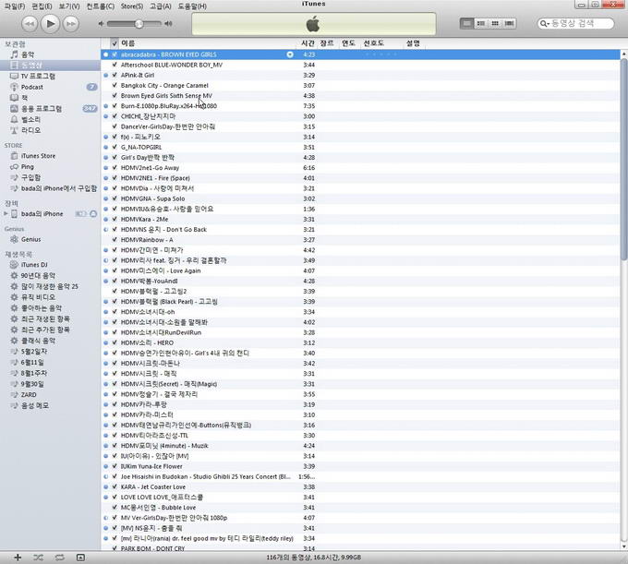The image size is (628, 564).
Task: Click the vertical scrollbar thumb
Action: tap(624, 159)
